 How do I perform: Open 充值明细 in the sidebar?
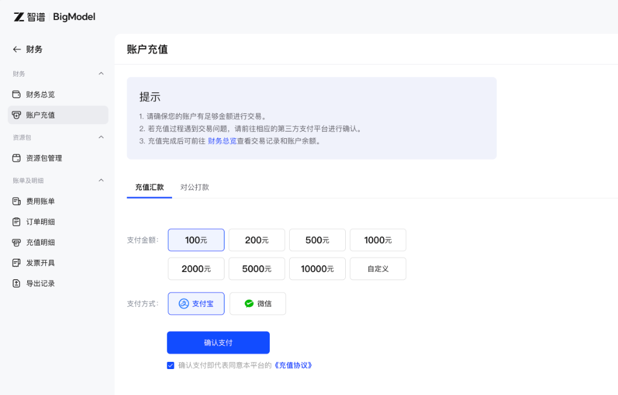(58, 242)
